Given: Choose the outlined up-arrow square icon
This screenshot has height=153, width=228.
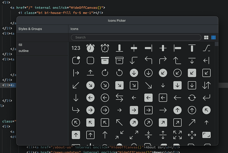Looking at the screenshot, I should (90, 135).
